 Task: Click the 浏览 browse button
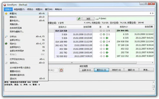point(88,19)
